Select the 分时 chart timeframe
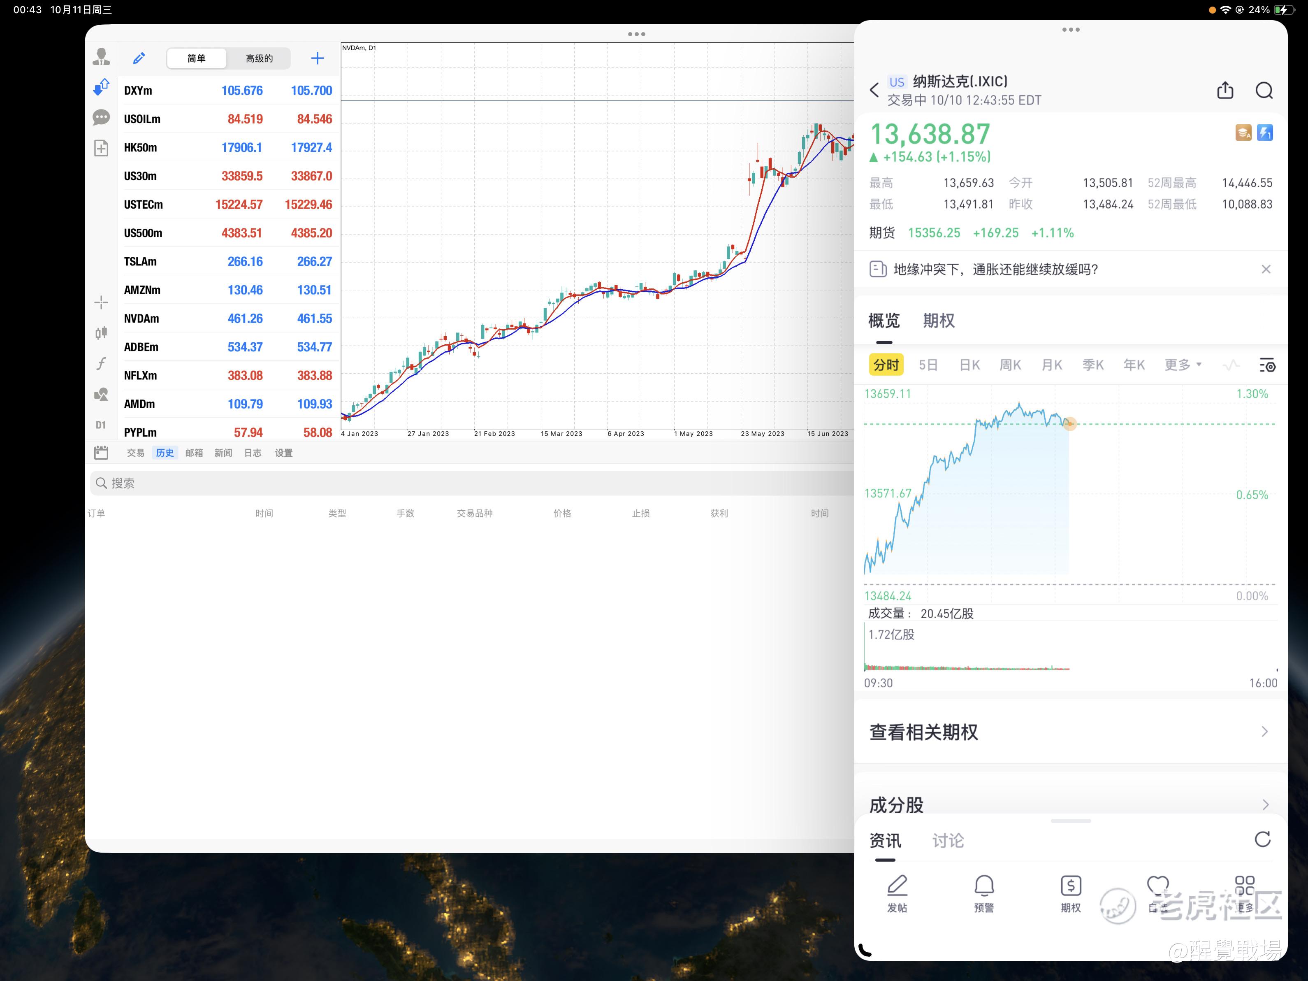Screen dimensions: 1308x981 [x=886, y=365]
